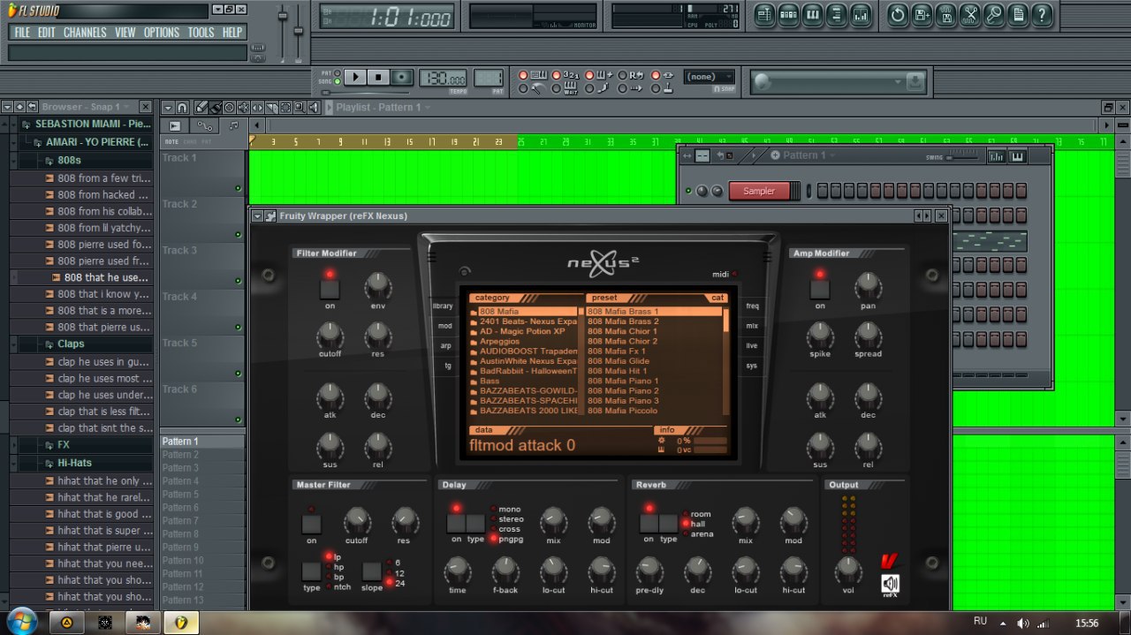Image resolution: width=1131 pixels, height=635 pixels.
Task: Open the TOOLS menu
Action: point(201,33)
